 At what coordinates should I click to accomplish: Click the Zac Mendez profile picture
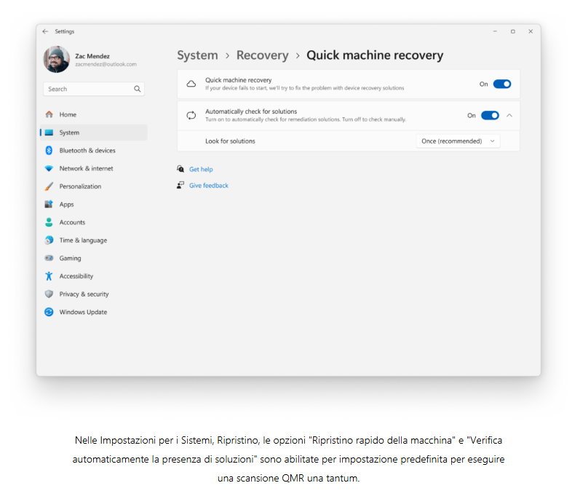click(x=57, y=59)
